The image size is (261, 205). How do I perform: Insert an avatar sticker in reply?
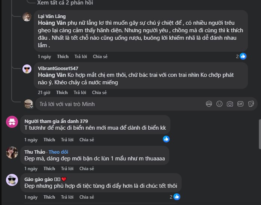(x=209, y=104)
